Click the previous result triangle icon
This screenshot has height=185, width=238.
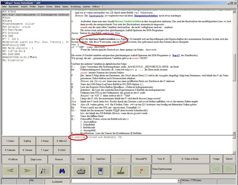point(217,169)
